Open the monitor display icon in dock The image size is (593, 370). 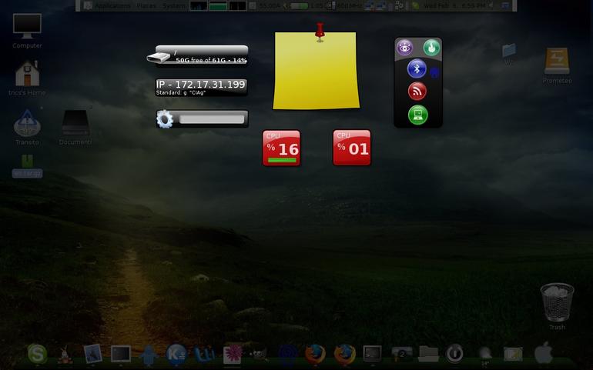(x=121, y=354)
